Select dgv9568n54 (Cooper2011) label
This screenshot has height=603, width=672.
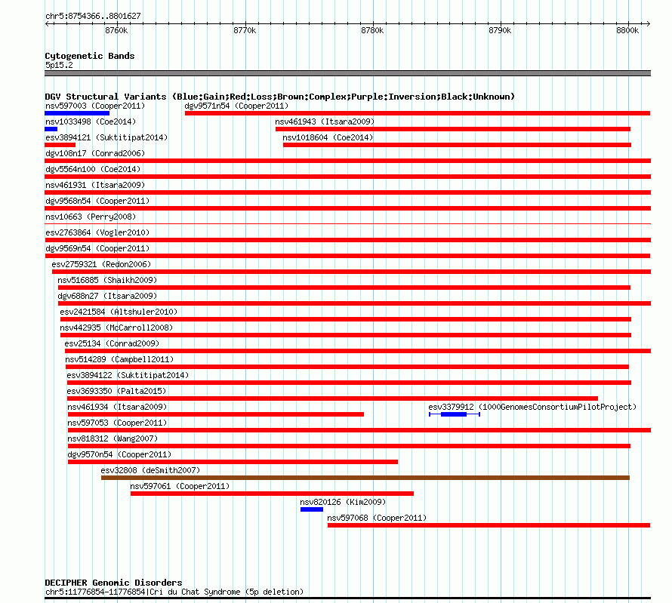pos(97,201)
